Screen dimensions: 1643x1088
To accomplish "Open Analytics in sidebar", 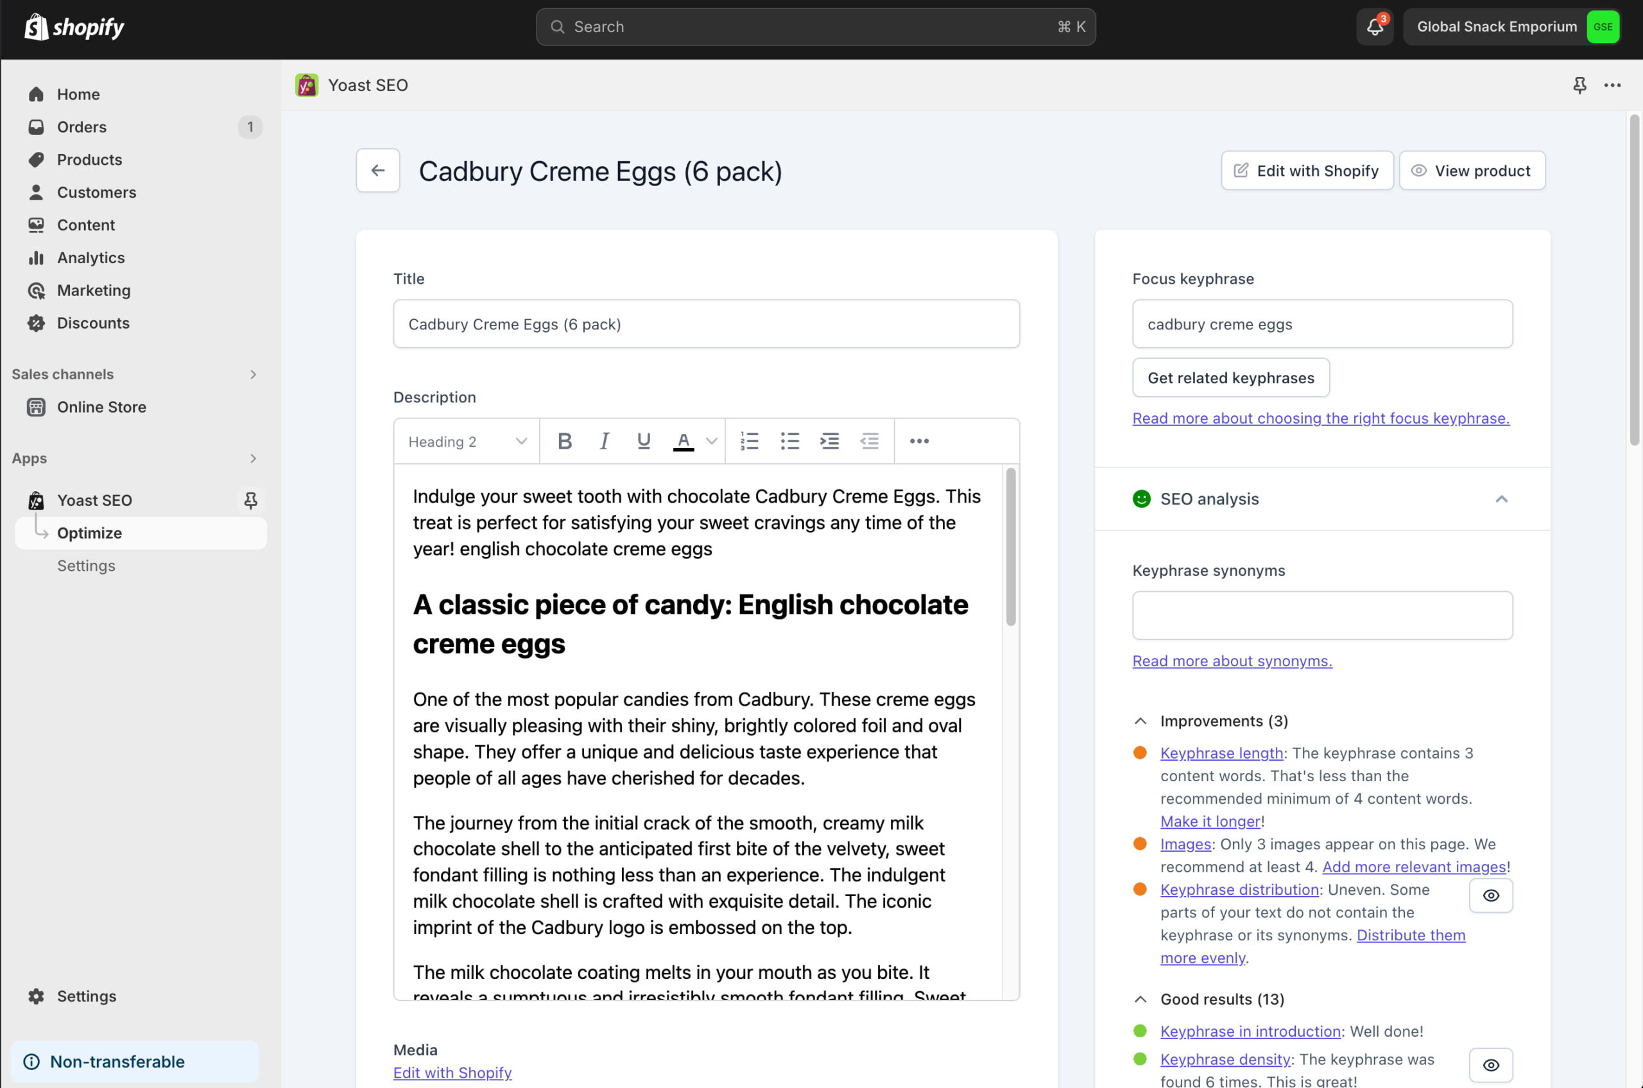I will tap(90, 257).
